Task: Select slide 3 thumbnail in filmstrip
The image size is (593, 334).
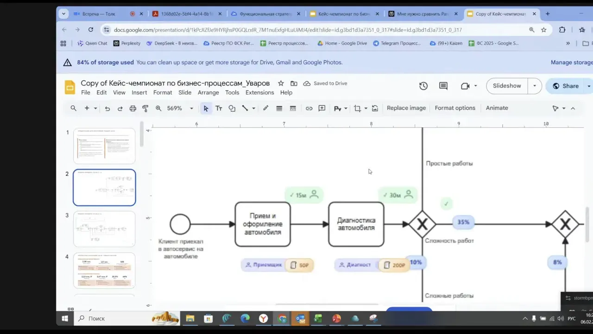Action: (104, 229)
